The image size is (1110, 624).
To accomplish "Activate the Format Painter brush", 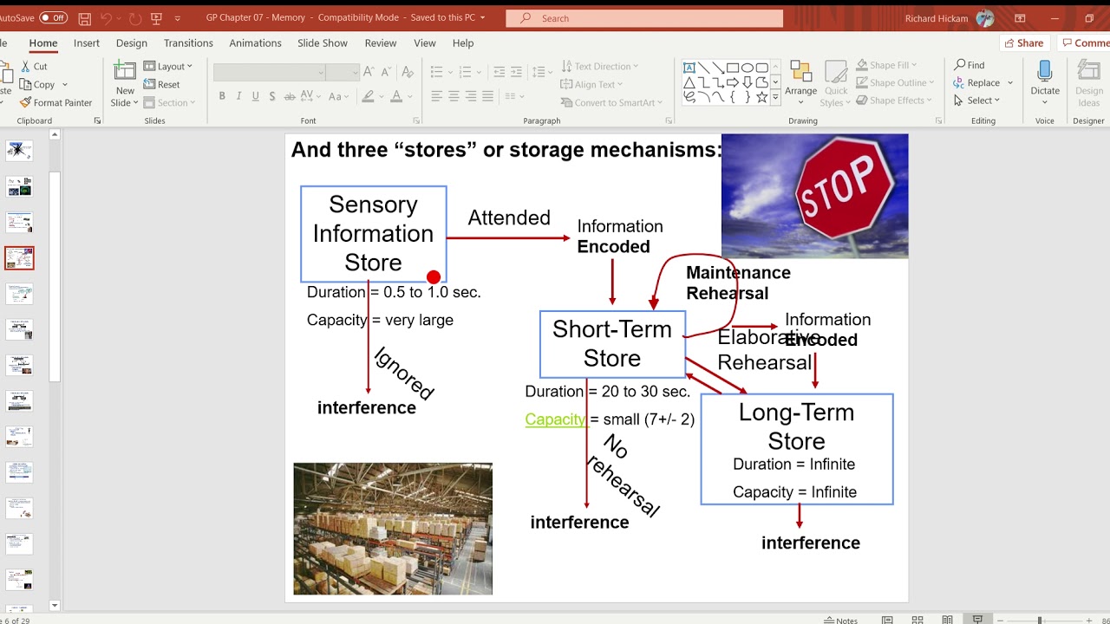I will click(x=56, y=102).
